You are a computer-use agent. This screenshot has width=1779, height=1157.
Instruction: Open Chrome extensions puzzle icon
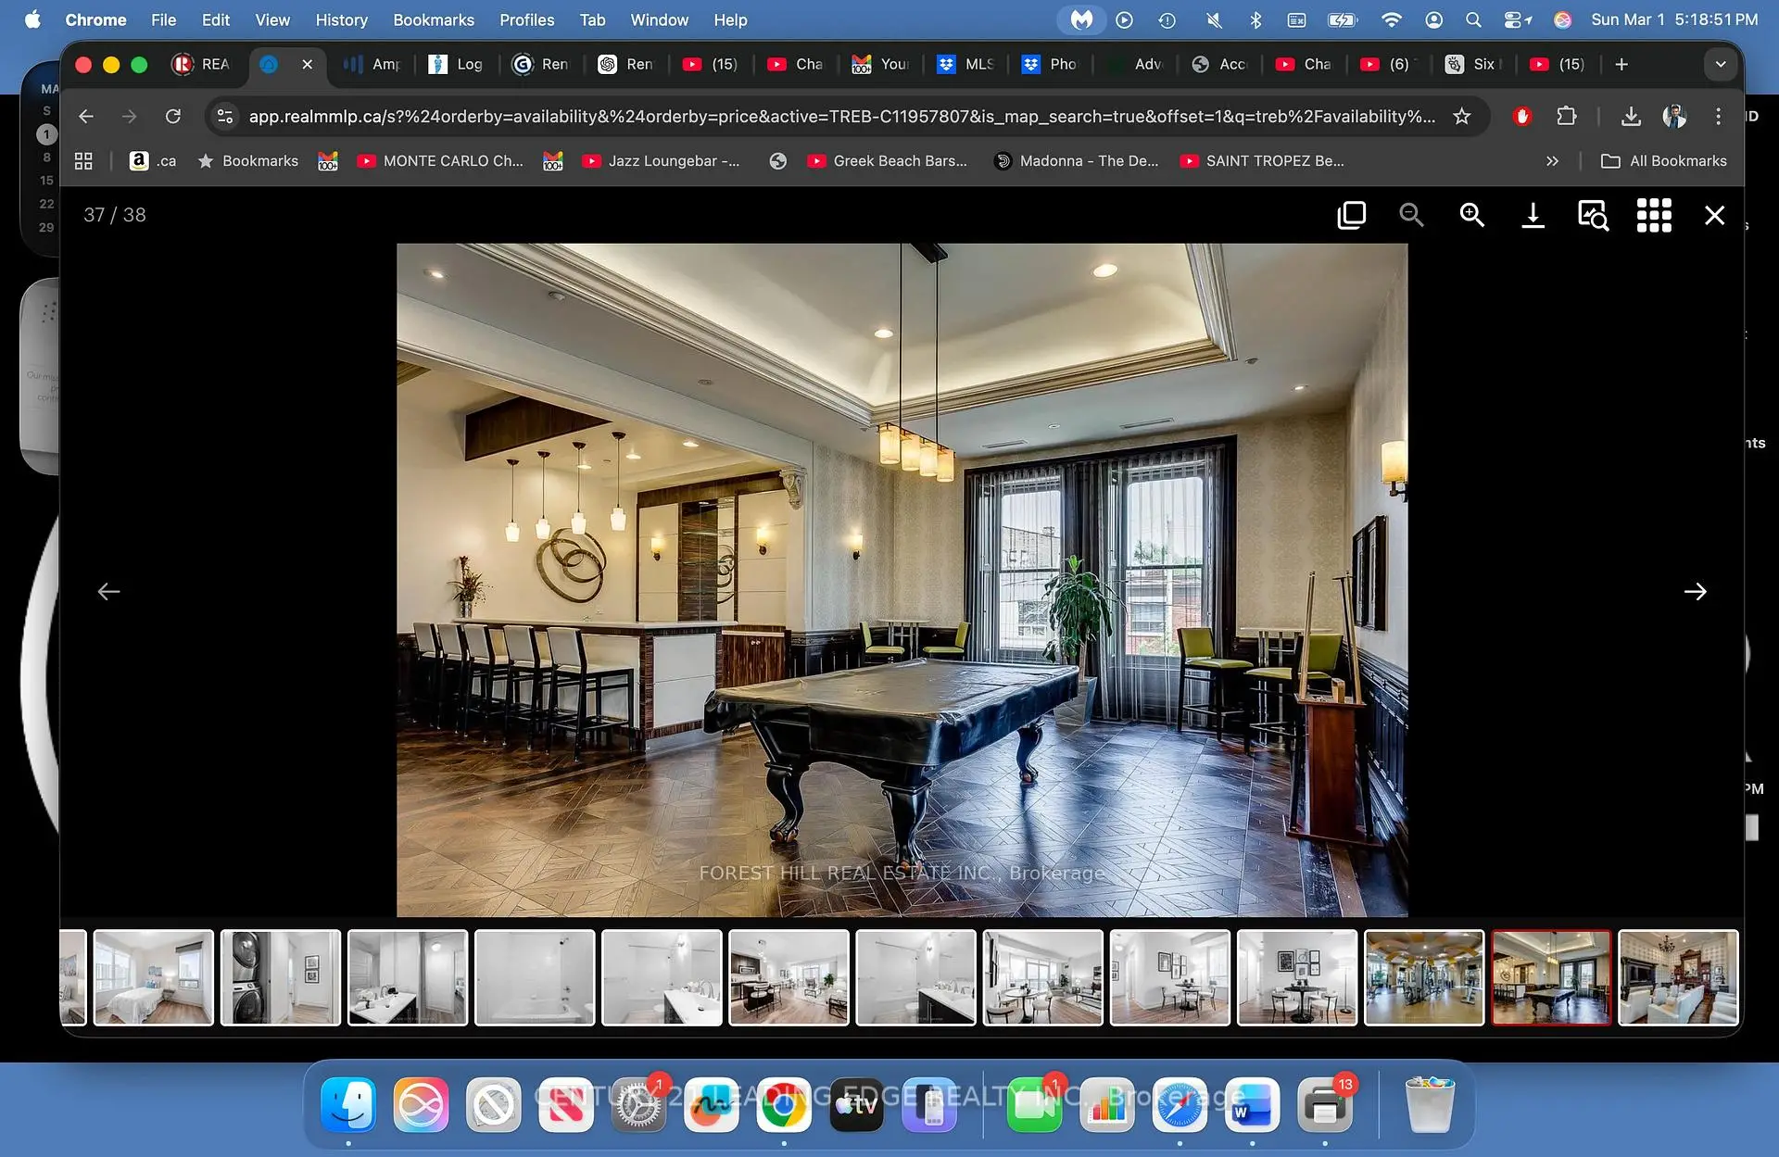(1566, 116)
